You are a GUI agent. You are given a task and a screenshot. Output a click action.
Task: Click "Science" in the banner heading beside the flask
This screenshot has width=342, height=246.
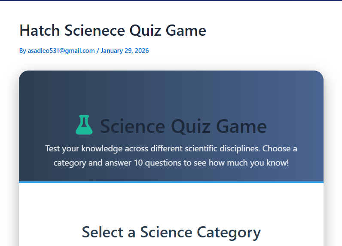coord(132,126)
